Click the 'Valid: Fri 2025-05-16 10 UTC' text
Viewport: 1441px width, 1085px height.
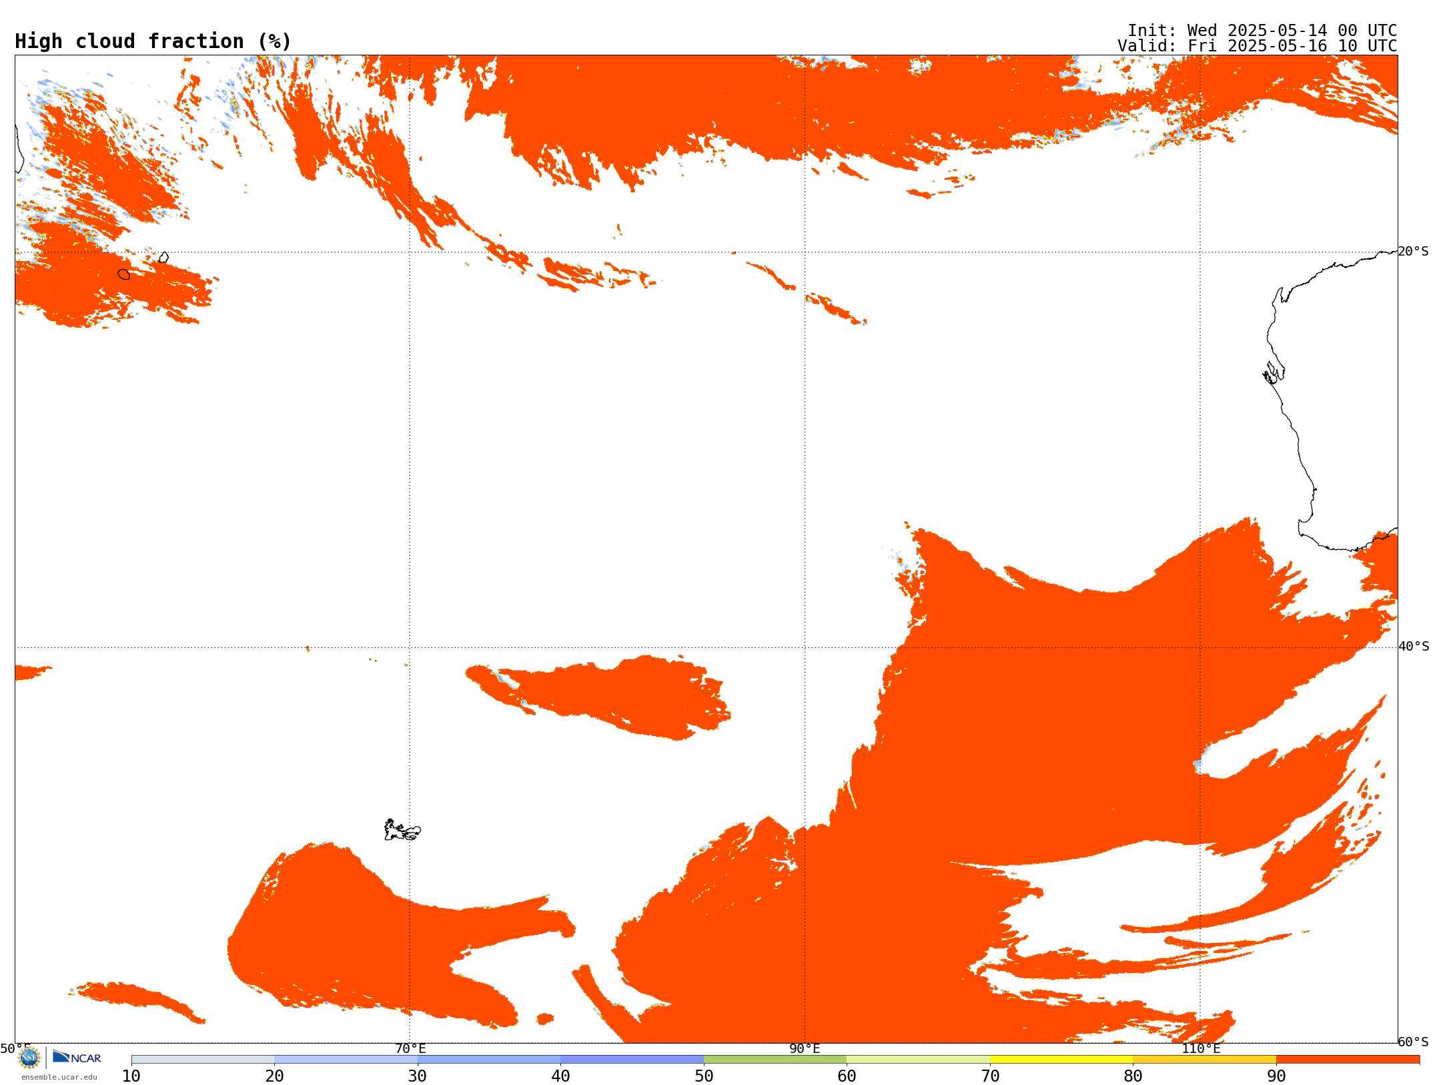click(x=1258, y=46)
